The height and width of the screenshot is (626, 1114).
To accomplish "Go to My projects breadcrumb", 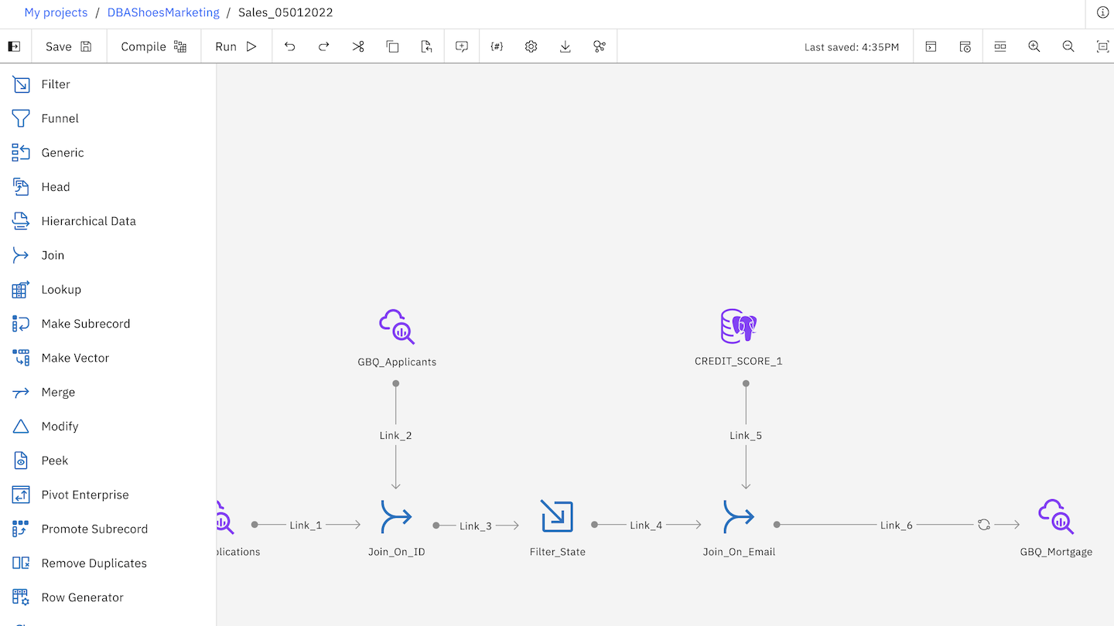I will coord(56,12).
